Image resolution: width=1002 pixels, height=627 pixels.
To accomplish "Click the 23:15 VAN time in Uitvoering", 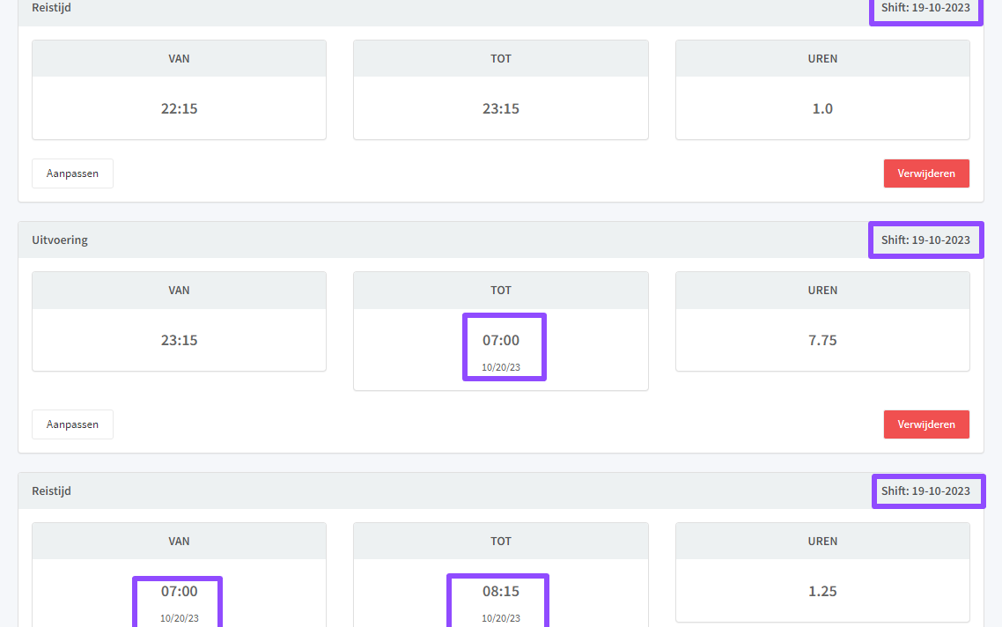I will 179,340.
